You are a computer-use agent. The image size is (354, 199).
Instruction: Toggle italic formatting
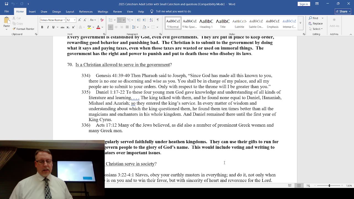pyautogui.click(x=48, y=27)
